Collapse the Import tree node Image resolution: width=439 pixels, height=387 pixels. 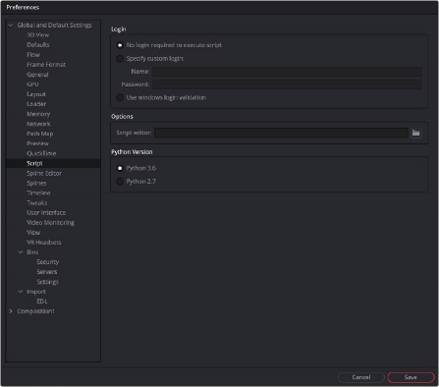pyautogui.click(x=21, y=292)
